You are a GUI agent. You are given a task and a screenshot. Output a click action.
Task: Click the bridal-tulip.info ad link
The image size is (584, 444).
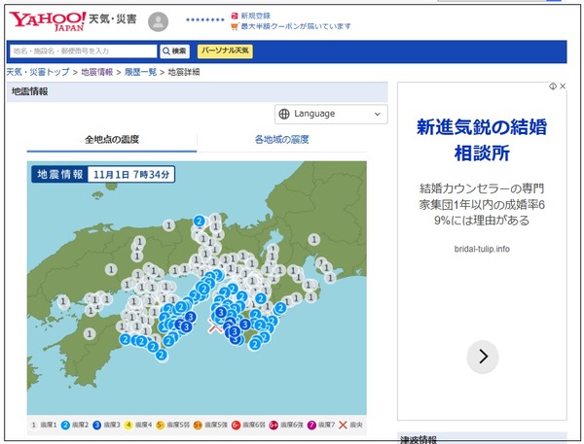[482, 249]
